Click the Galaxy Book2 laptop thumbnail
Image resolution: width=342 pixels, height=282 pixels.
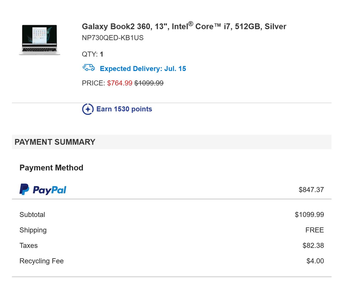click(40, 40)
